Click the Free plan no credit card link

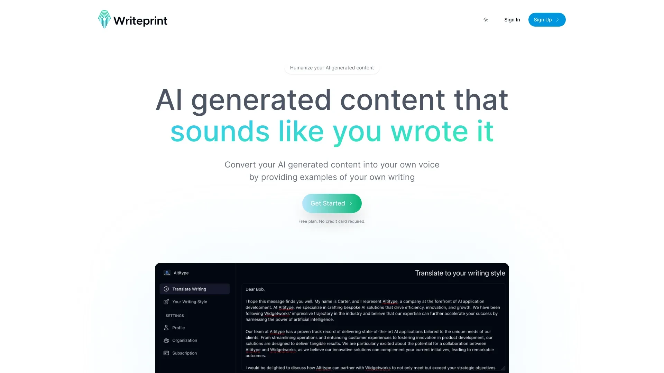pyautogui.click(x=332, y=221)
